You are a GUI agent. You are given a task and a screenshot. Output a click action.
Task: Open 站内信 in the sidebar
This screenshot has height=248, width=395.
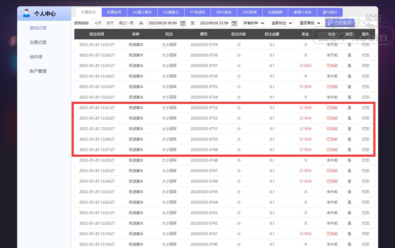[x=36, y=57]
